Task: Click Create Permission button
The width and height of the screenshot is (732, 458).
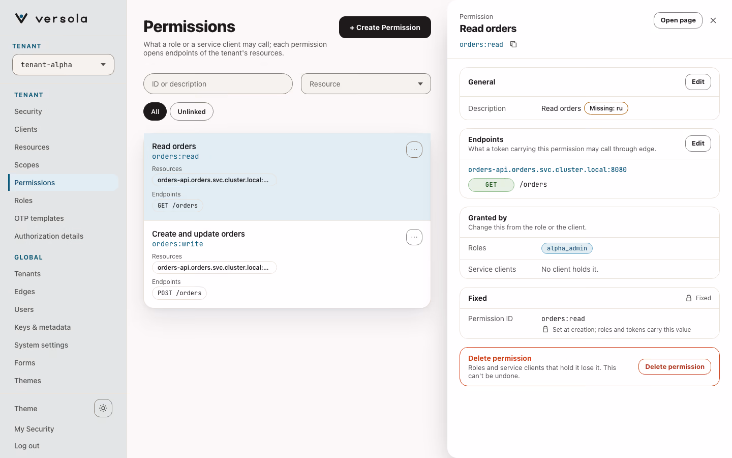Action: pos(385,27)
